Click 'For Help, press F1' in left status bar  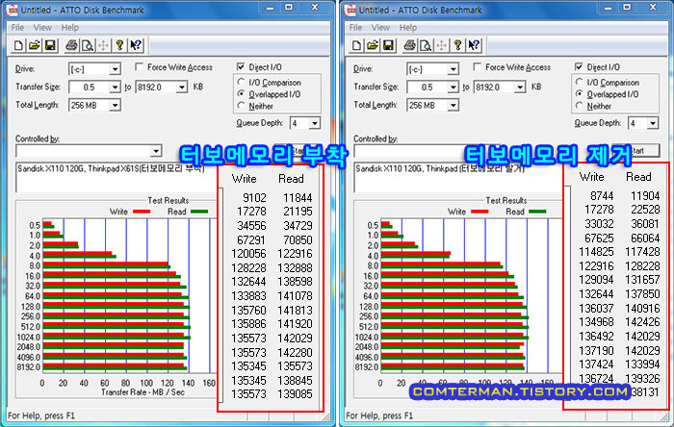click(41, 415)
